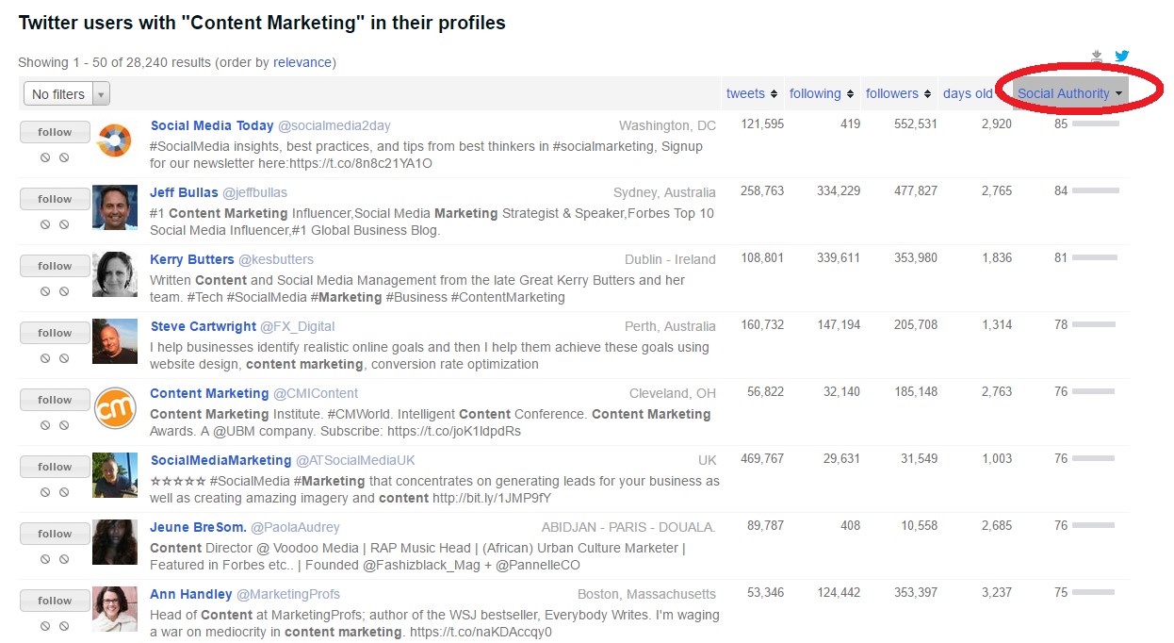The width and height of the screenshot is (1174, 643).
Task: Open Social Media Today's profile avatar
Action: (115, 140)
